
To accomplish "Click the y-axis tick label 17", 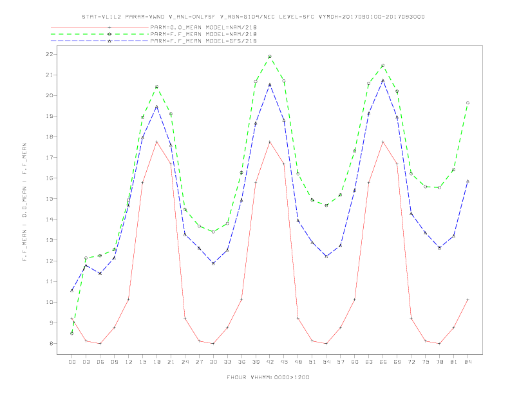I will coord(49,157).
